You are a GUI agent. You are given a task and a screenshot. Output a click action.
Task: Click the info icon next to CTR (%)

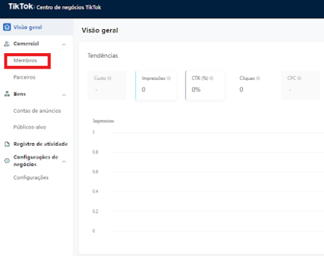point(211,78)
